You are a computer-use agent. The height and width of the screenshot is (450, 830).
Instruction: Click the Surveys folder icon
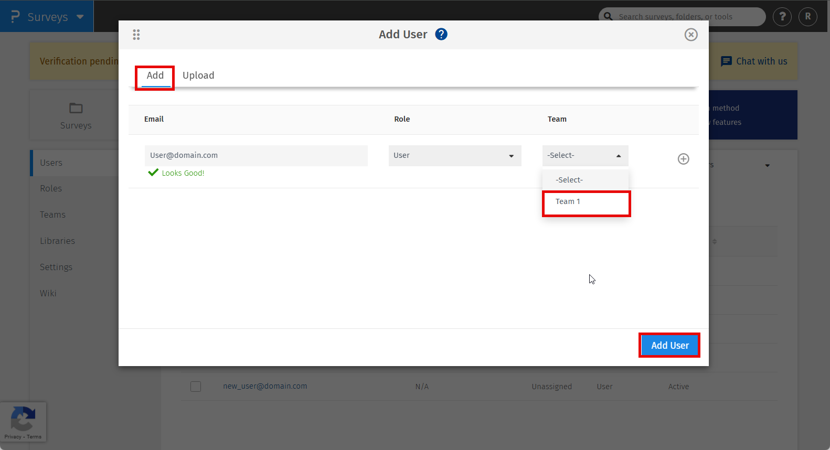(76, 108)
